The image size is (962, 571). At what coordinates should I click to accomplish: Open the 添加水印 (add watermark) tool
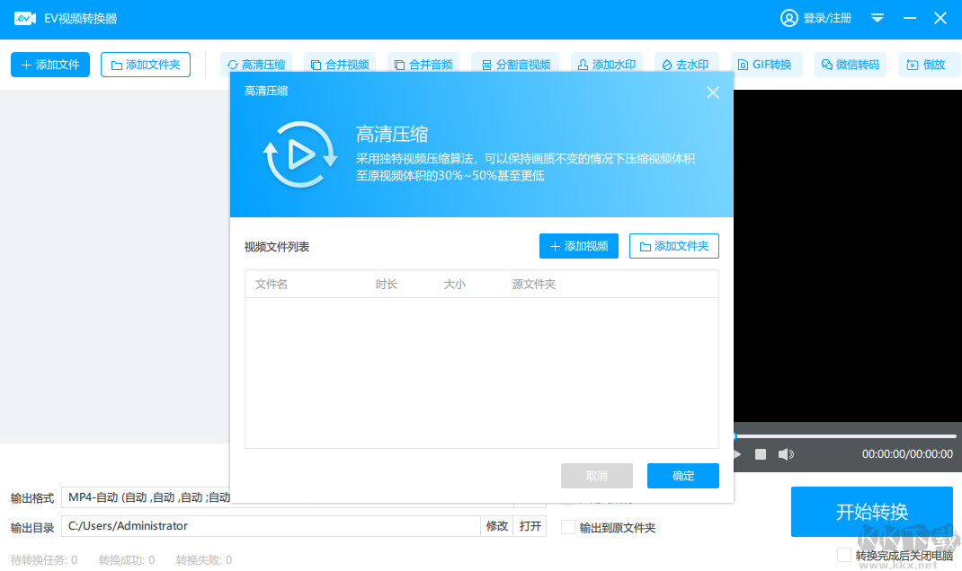click(606, 64)
